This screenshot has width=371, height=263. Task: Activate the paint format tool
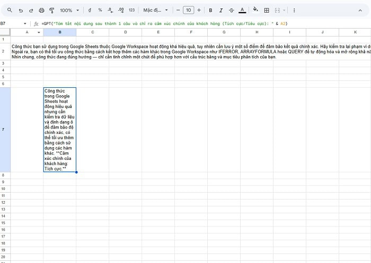click(x=51, y=10)
